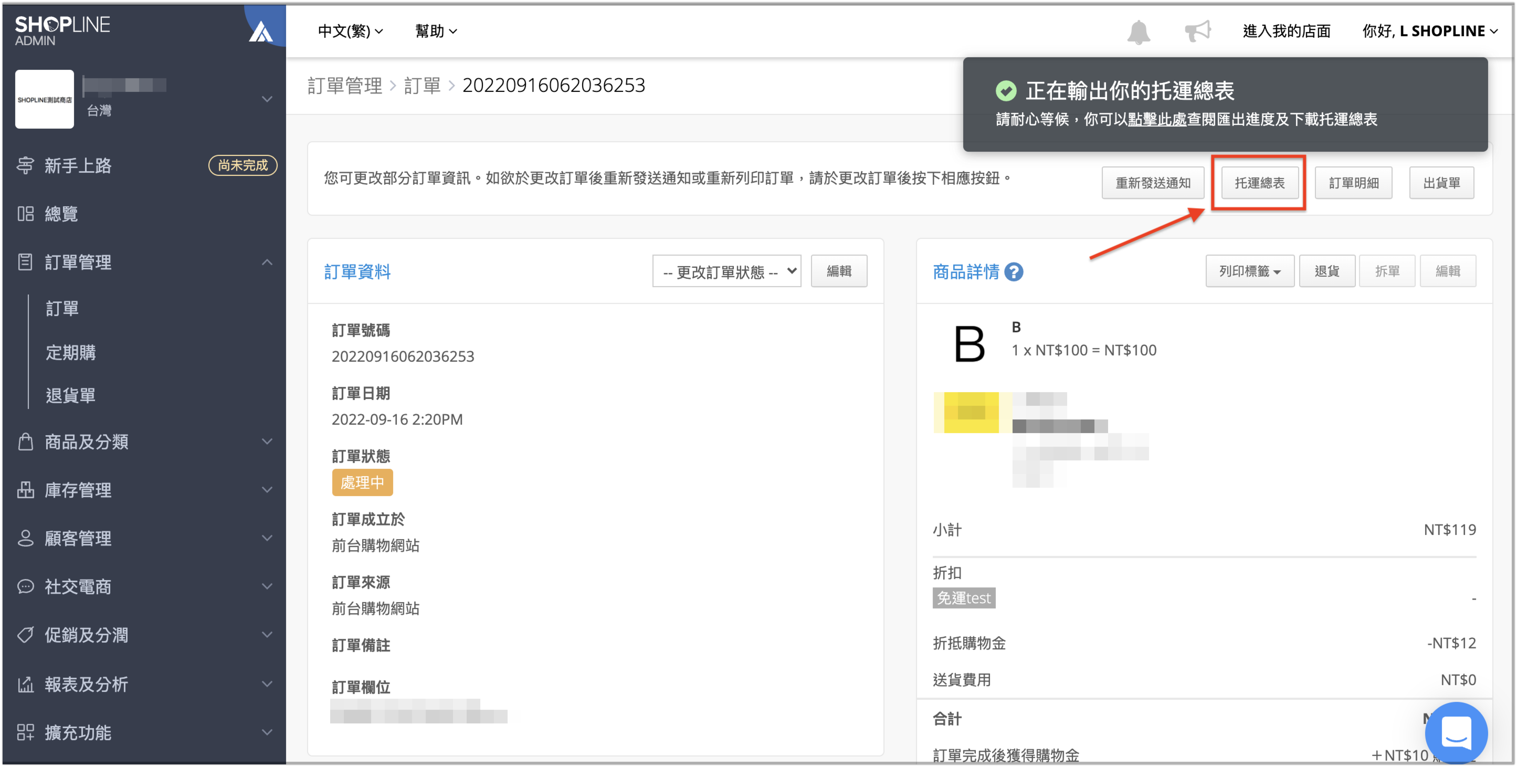Click the 社交電商 chat bubble icon
1517x767 pixels.
click(x=25, y=586)
